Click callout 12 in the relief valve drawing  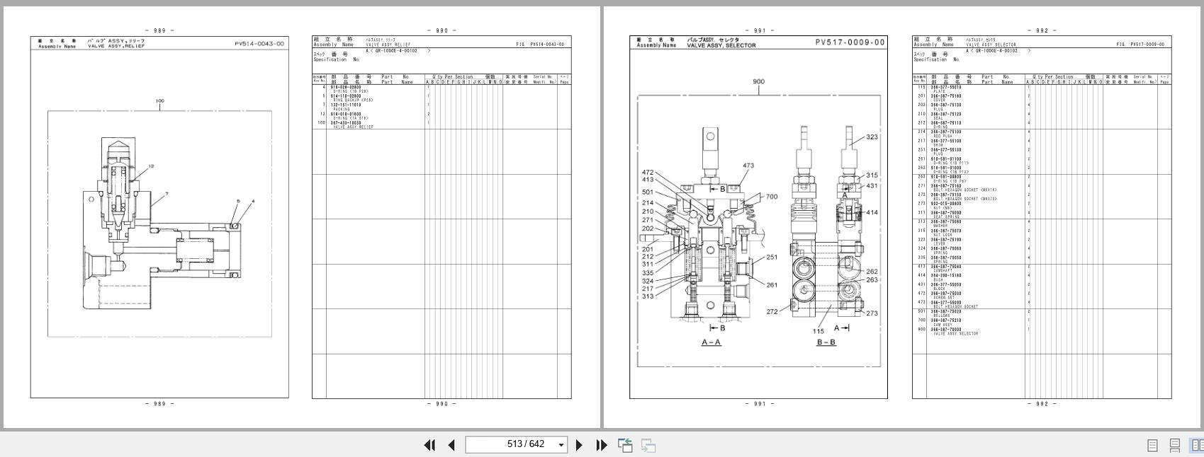click(x=151, y=166)
